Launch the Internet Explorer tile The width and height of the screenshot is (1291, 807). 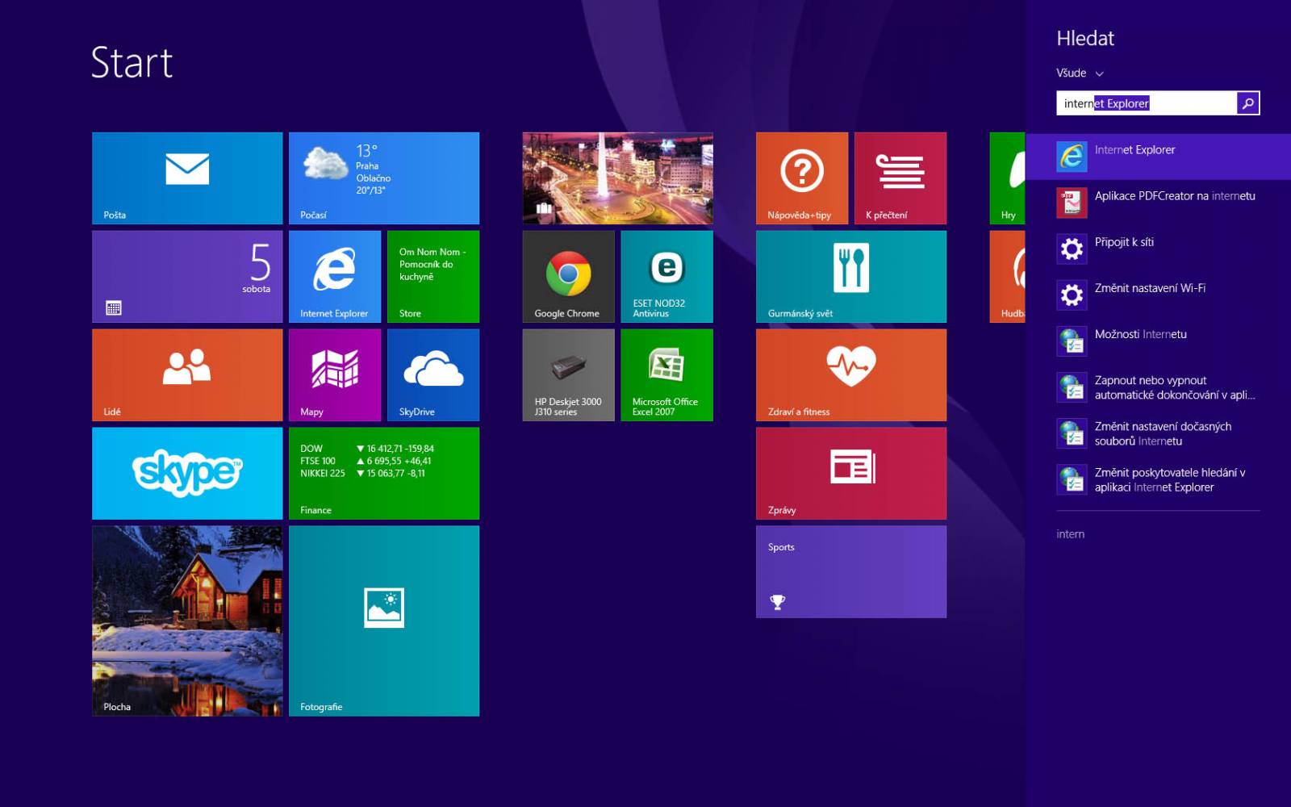click(x=335, y=277)
